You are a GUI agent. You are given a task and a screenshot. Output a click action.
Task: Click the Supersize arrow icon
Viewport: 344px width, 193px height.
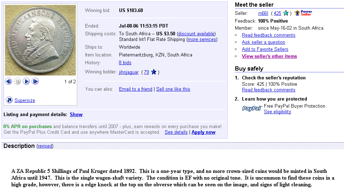tap(9, 100)
